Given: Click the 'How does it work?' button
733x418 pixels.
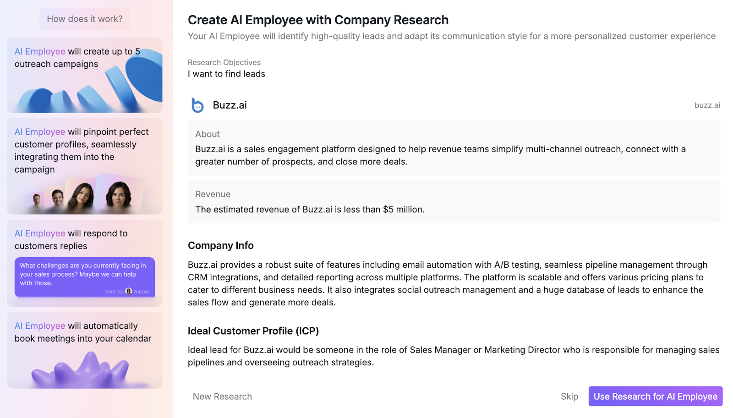Looking at the screenshot, I should 85,19.
